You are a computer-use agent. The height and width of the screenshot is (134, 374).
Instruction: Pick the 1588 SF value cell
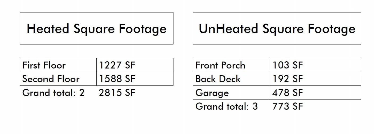(x=117, y=79)
